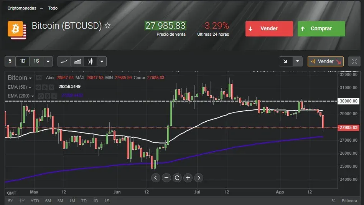The height and width of the screenshot is (205, 364).
Task: Set range to 1Y
Action: (x=22, y=201)
